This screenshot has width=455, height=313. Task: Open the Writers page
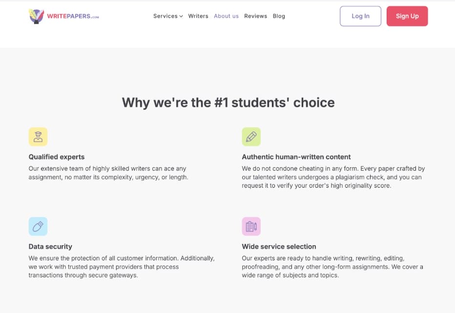(x=198, y=16)
